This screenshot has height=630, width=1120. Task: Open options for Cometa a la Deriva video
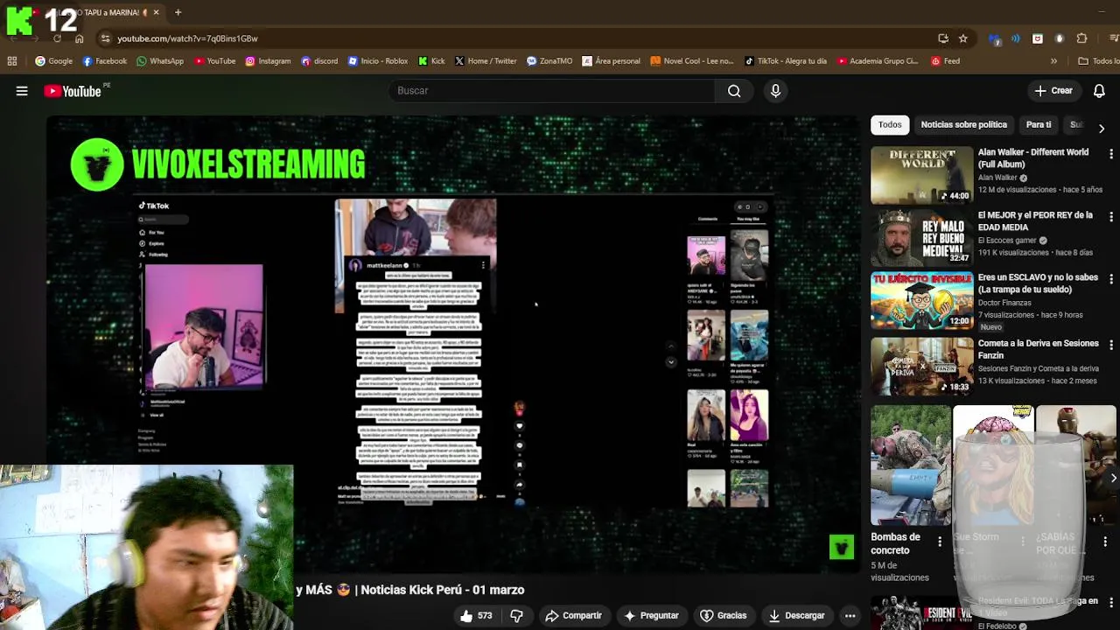point(1111,346)
